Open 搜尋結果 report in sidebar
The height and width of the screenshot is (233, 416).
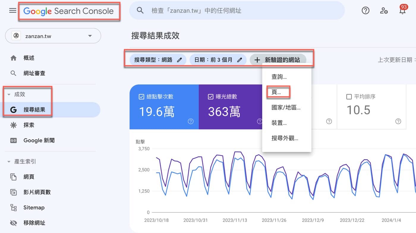[x=51, y=110]
